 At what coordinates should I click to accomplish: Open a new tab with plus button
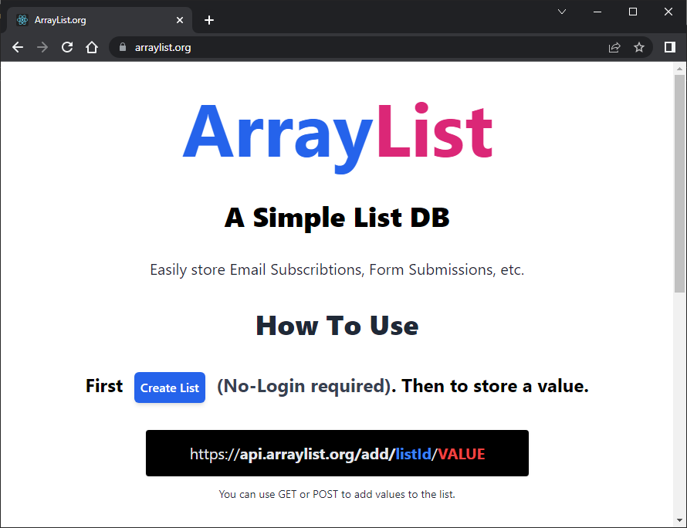209,20
